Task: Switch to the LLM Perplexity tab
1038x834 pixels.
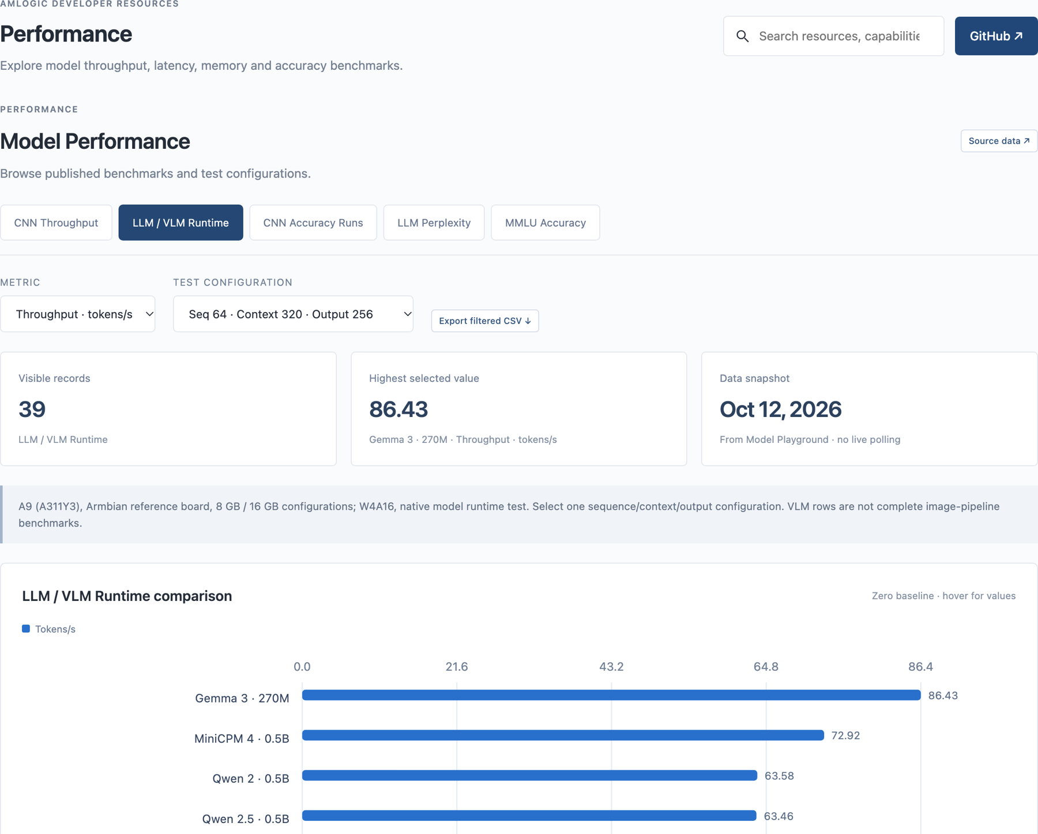Action: [434, 223]
